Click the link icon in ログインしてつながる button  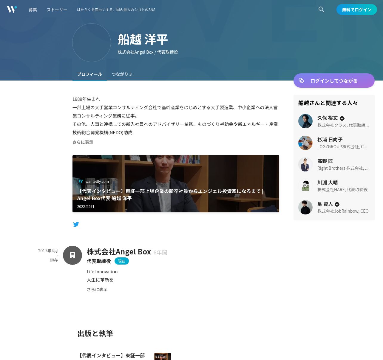pyautogui.click(x=301, y=81)
